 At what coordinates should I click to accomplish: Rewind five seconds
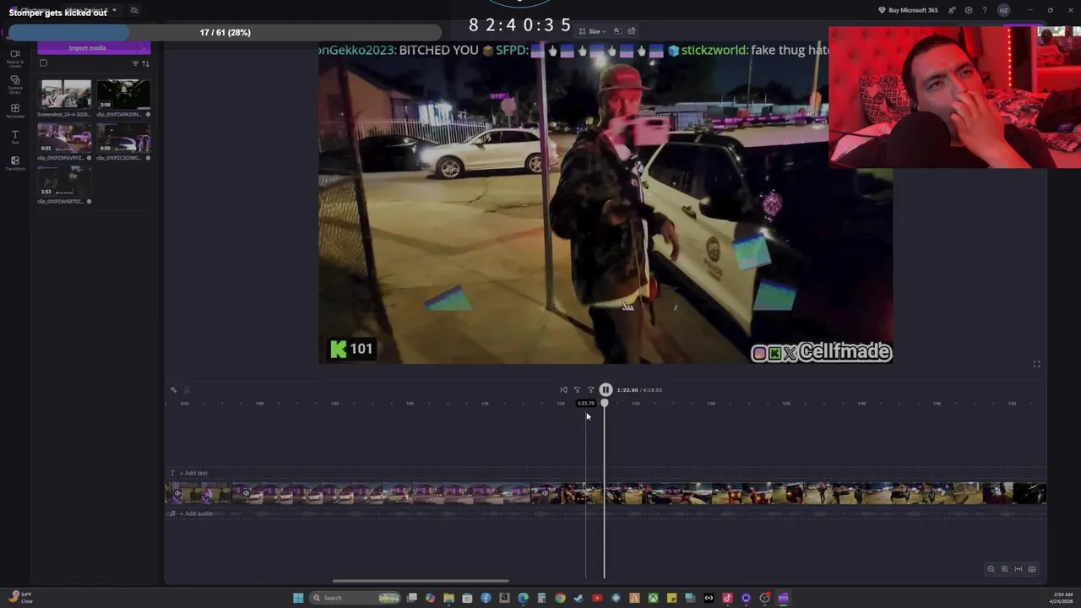point(577,389)
